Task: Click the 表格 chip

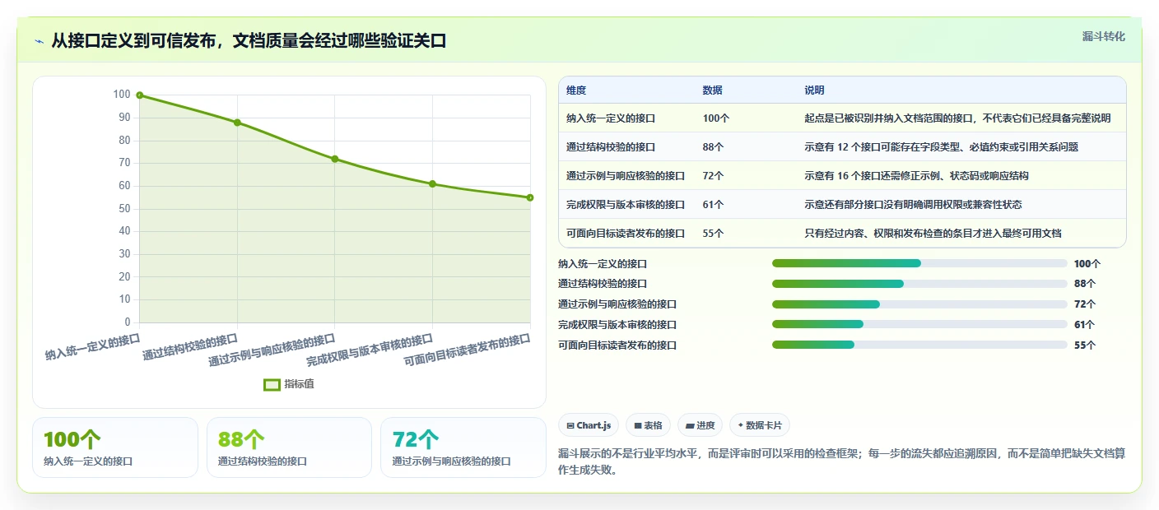Action: coord(648,425)
